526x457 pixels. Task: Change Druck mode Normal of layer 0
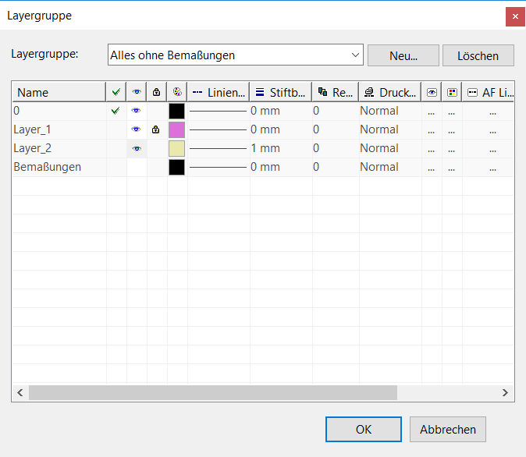click(379, 111)
